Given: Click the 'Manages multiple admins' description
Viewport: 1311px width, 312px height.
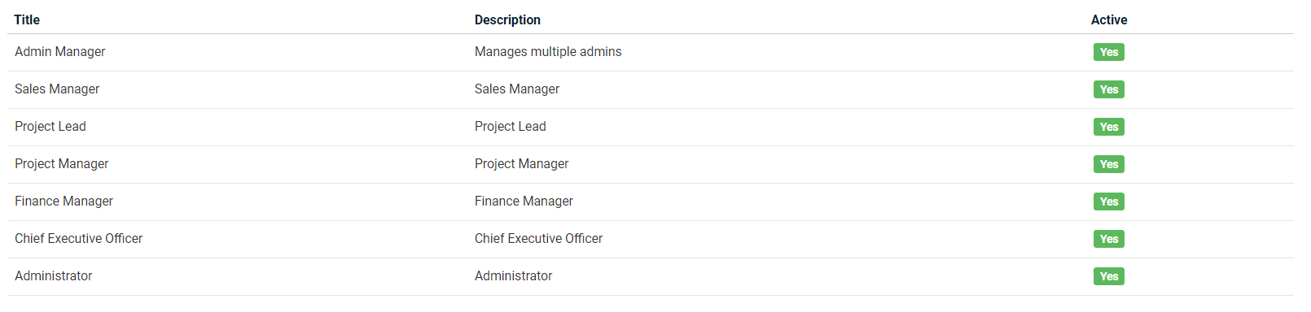Looking at the screenshot, I should [x=548, y=52].
